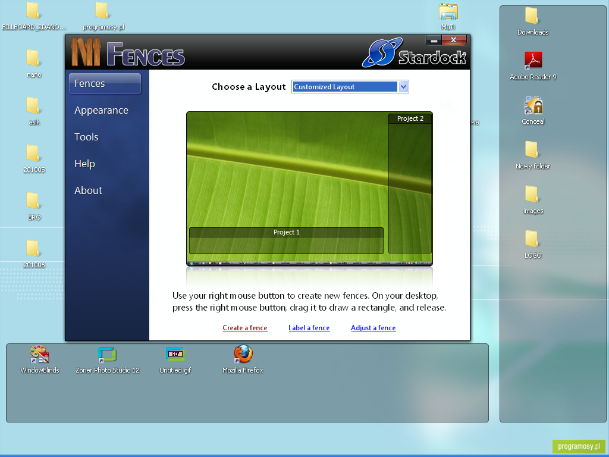Close the Fences settings window
This screenshot has width=609, height=457.
453,40
